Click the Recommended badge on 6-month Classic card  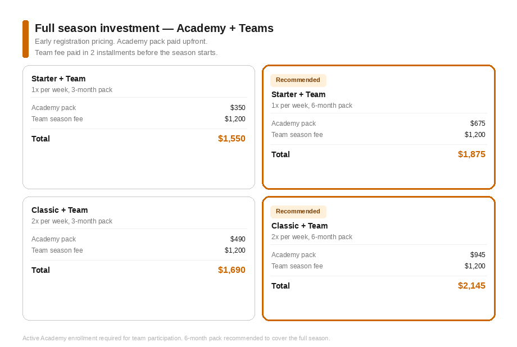pos(298,212)
